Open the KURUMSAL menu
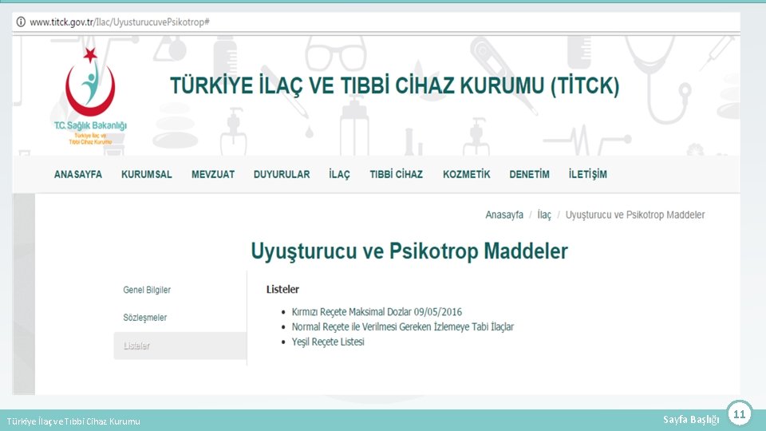This screenshot has height=431, width=766. pyautogui.click(x=147, y=175)
